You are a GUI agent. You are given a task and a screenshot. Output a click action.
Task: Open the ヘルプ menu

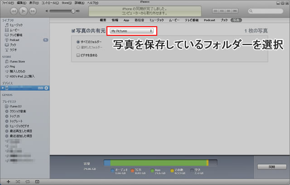[93, 3]
